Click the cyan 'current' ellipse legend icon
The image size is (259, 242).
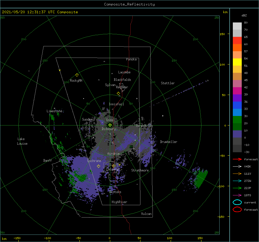tap(237, 202)
